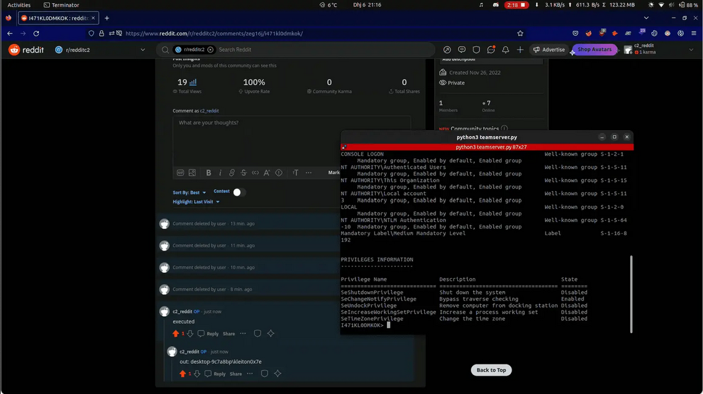
Task: Click mod shield icon on 'executed' comment
Action: pyautogui.click(x=257, y=334)
